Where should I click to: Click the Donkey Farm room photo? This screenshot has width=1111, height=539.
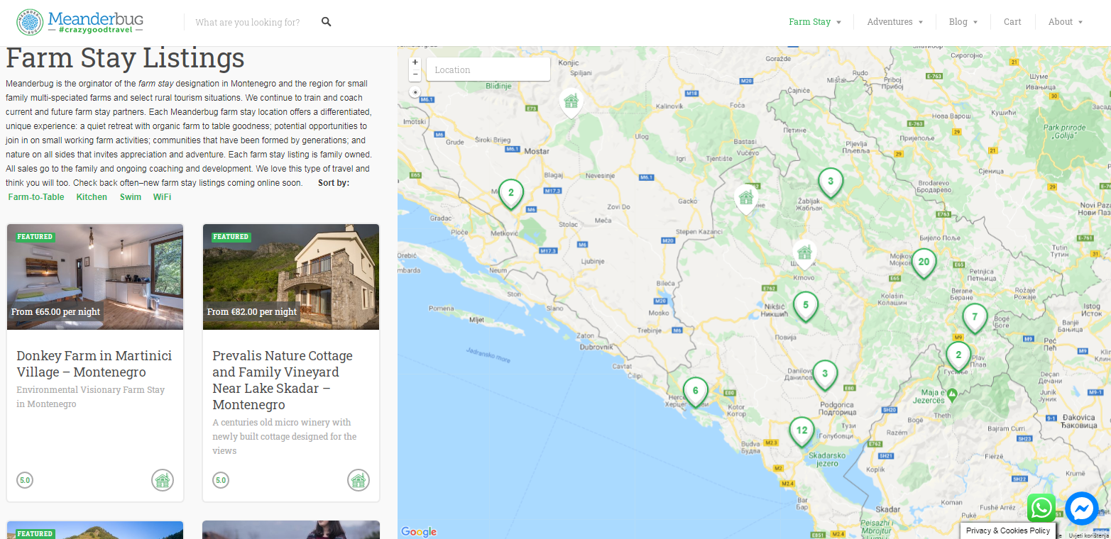tap(95, 277)
